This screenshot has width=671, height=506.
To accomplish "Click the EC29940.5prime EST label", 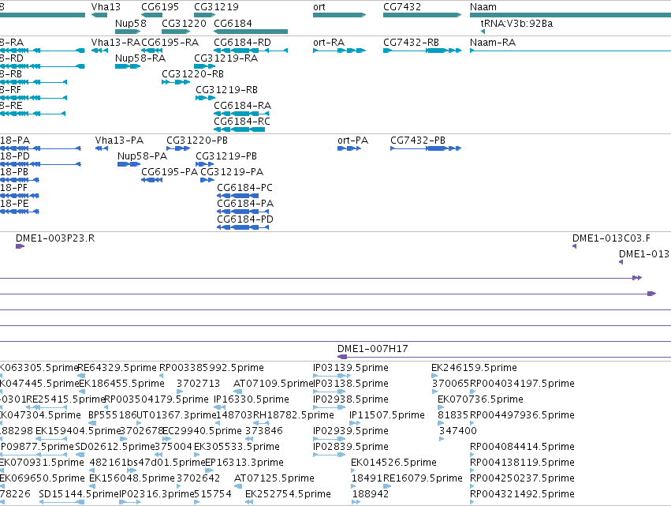I will tap(202, 432).
